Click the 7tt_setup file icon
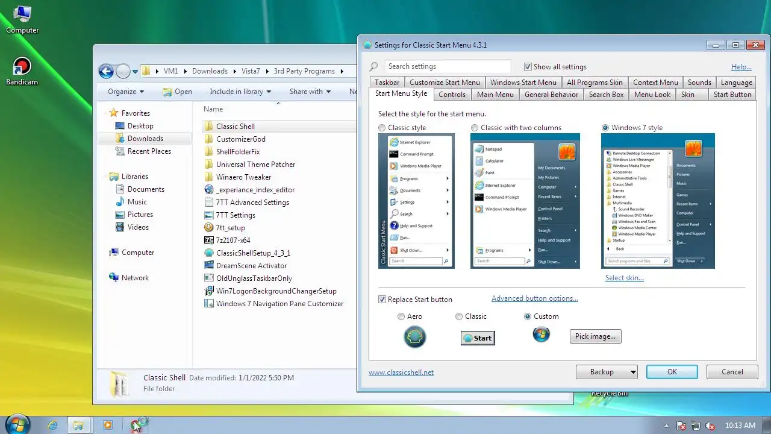This screenshot has width=771, height=434. [x=209, y=227]
